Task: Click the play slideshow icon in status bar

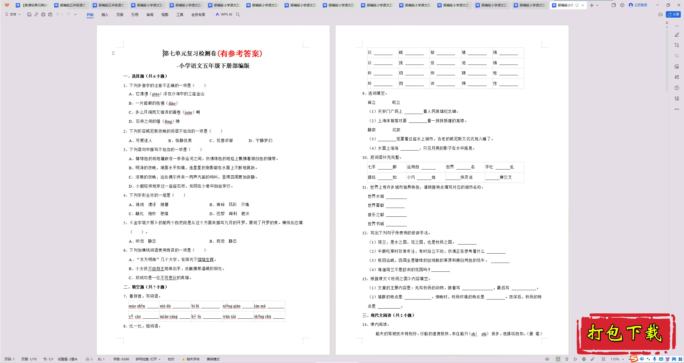Action: [576, 359]
